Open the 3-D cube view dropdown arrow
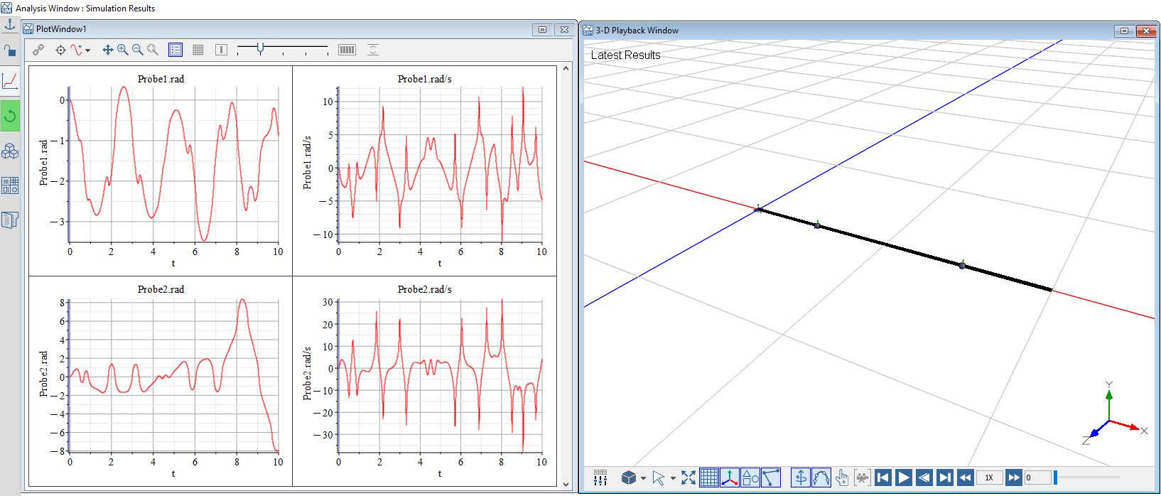 tap(643, 478)
